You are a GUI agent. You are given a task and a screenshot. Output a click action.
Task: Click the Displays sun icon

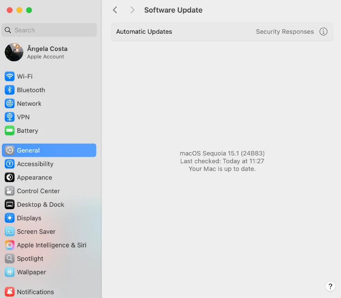tap(9, 218)
